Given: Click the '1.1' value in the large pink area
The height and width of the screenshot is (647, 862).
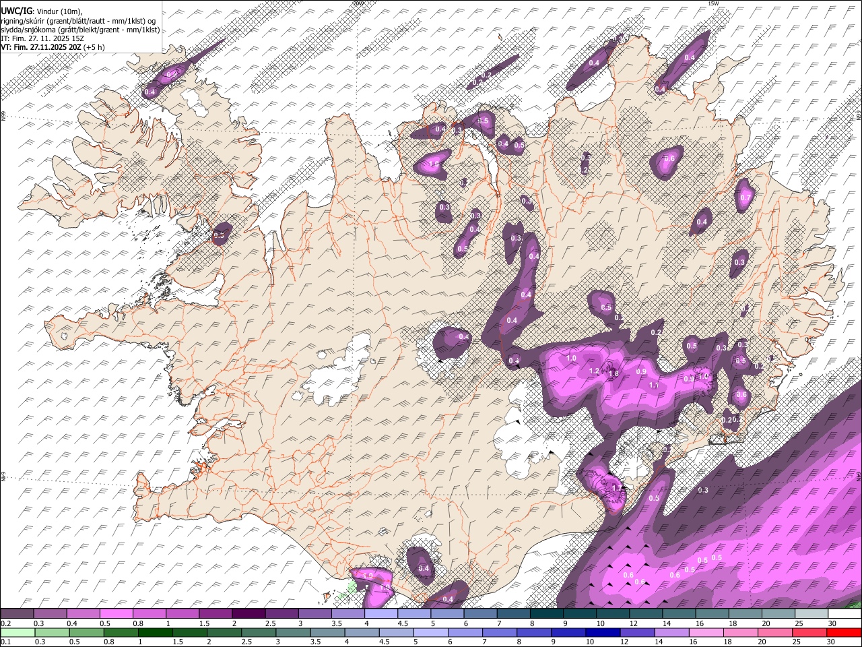Looking at the screenshot, I should pyautogui.click(x=653, y=385).
